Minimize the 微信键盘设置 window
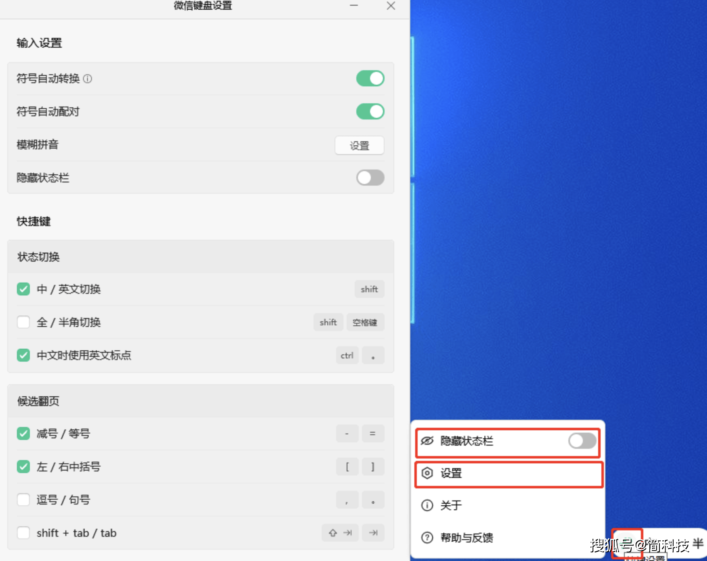The image size is (707, 561). point(354,6)
